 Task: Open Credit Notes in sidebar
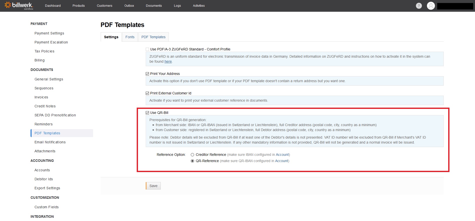(45, 106)
